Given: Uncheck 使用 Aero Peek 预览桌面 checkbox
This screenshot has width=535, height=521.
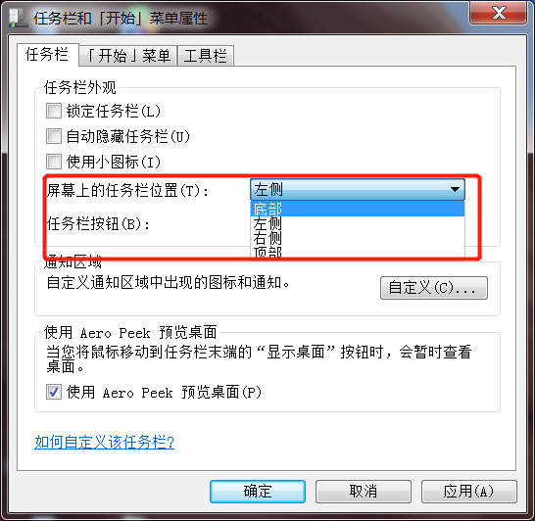Looking at the screenshot, I should click(x=54, y=392).
